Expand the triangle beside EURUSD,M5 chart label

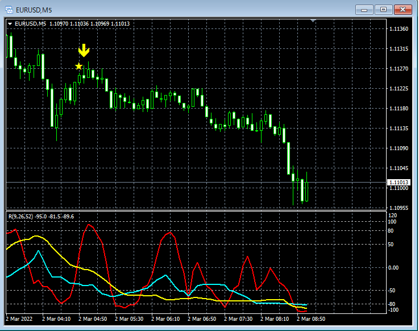tap(10, 23)
